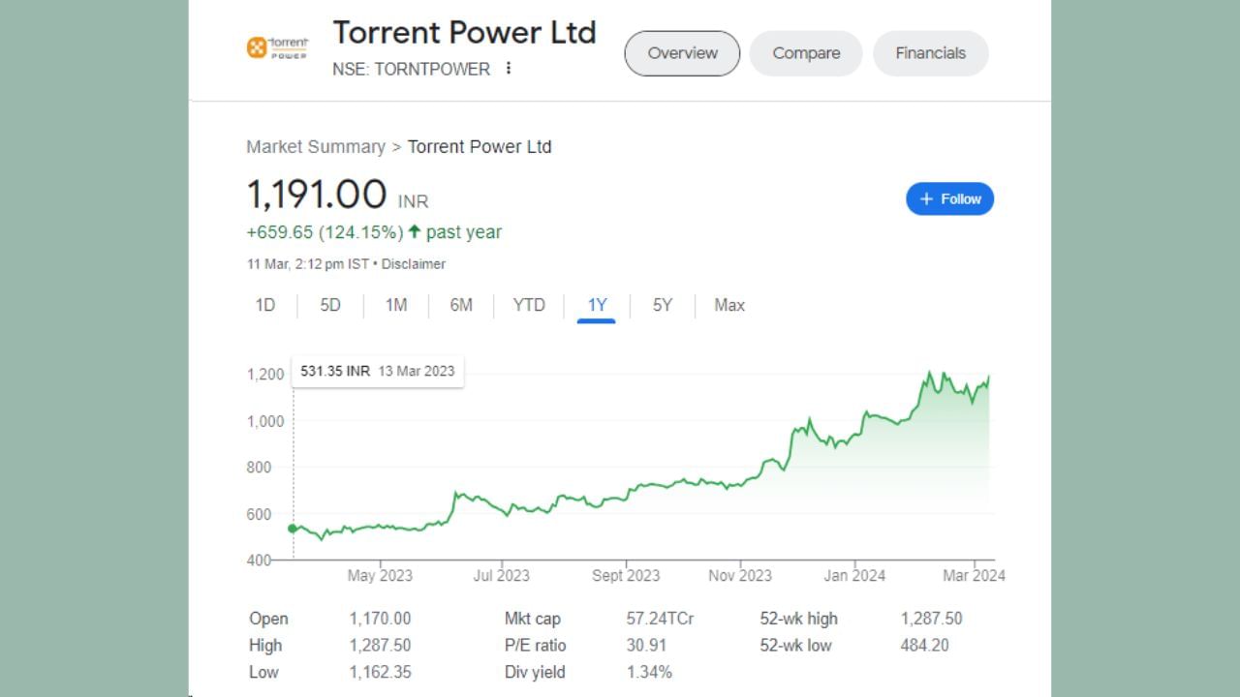This screenshot has width=1240, height=697.
Task: Click the green up arrow beside past year
Action: pyautogui.click(x=414, y=232)
